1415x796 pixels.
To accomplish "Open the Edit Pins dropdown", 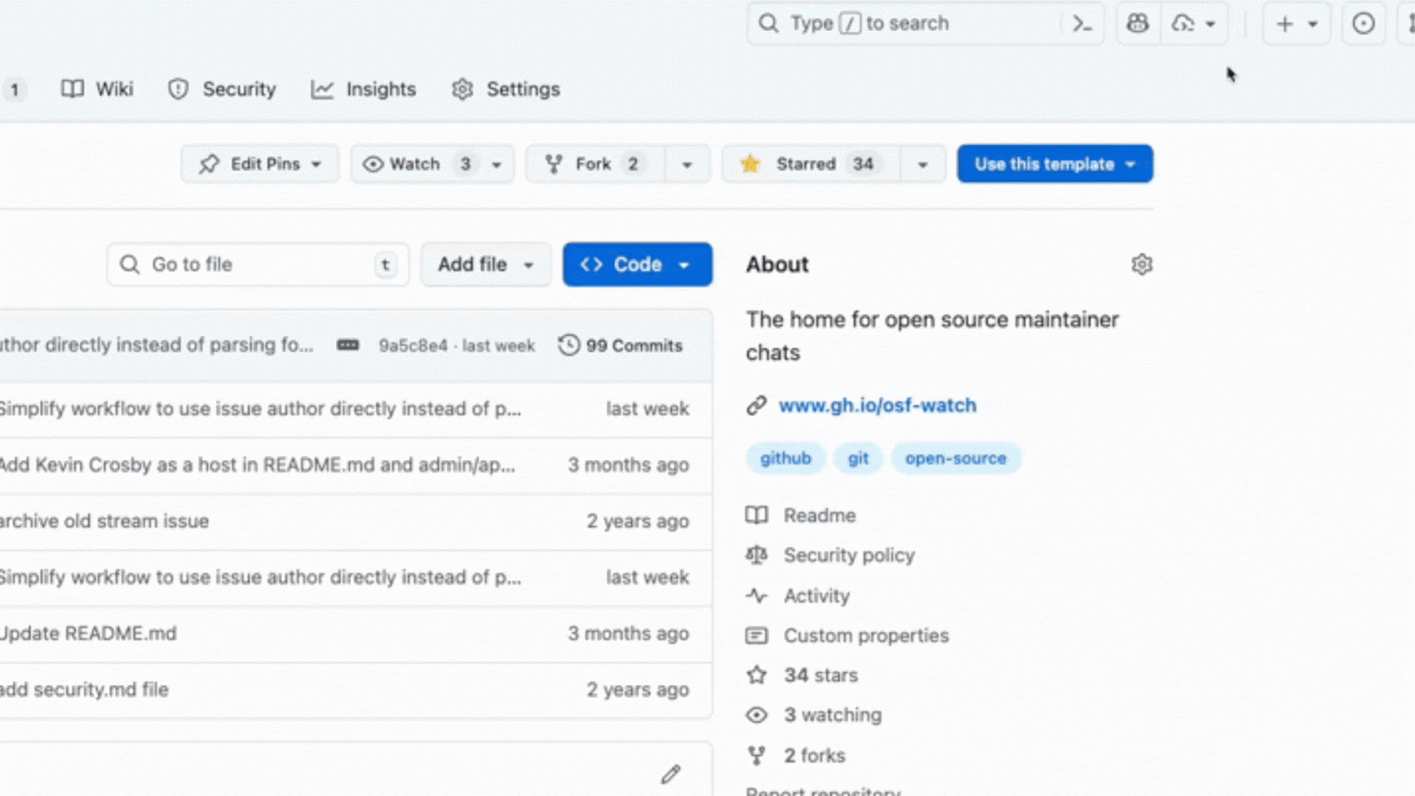I will point(259,164).
